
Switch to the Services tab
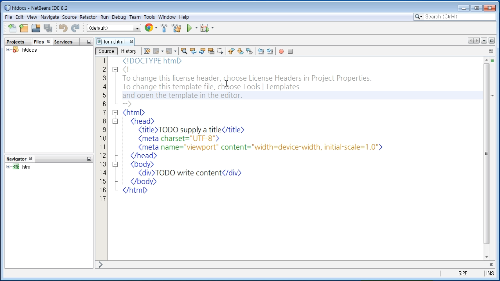click(63, 42)
